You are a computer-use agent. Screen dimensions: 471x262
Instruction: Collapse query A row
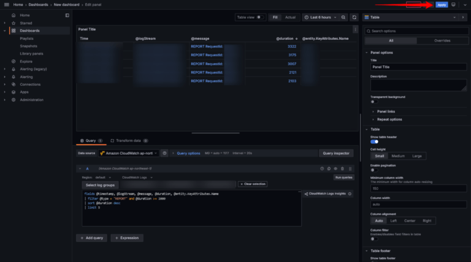(x=80, y=169)
